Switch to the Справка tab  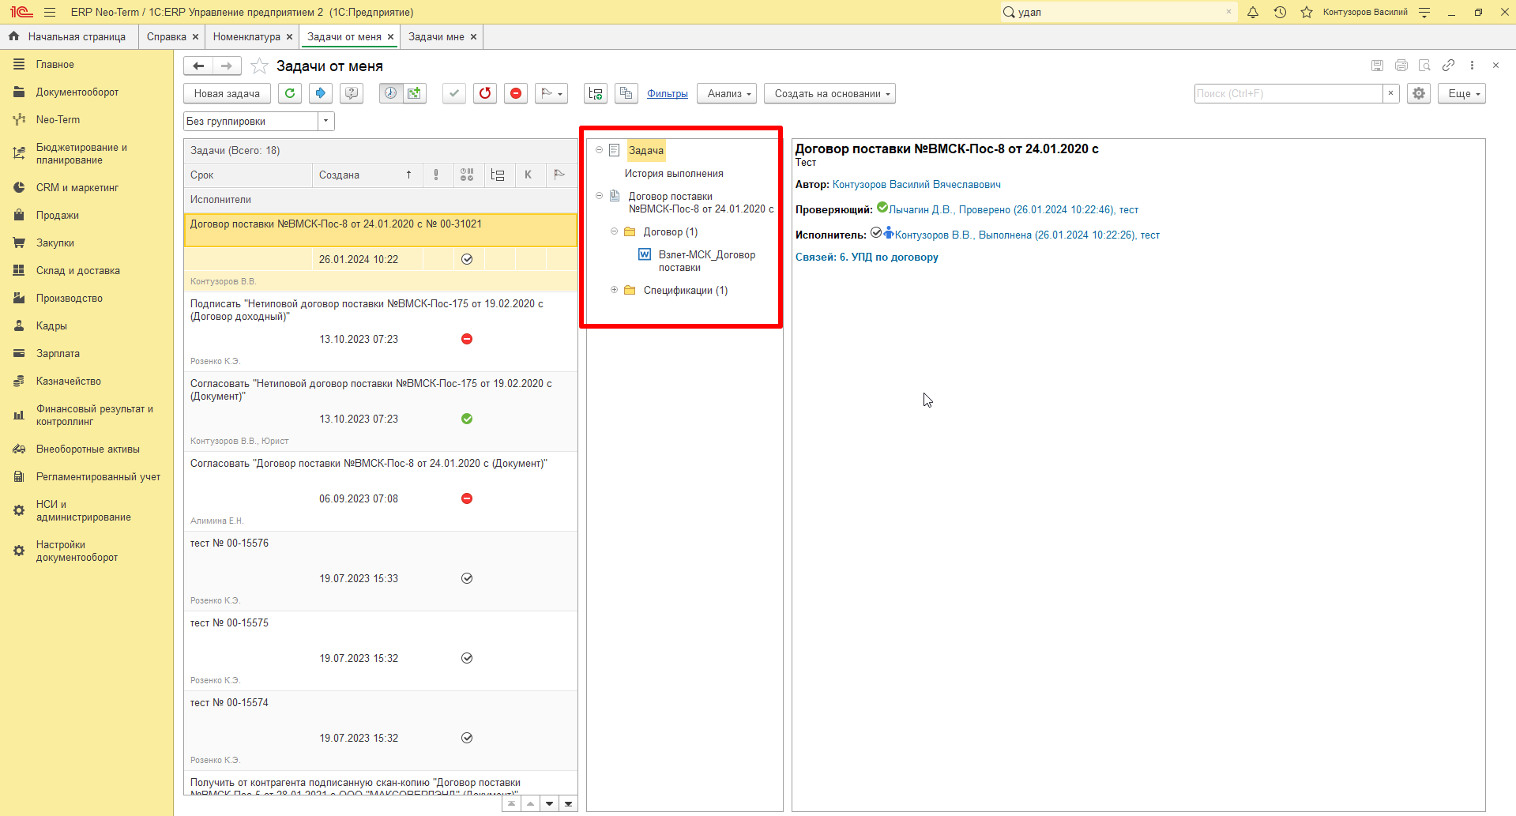pyautogui.click(x=166, y=36)
